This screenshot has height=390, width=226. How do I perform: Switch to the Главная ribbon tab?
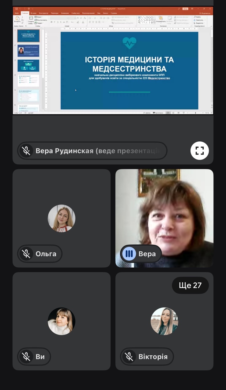coord(25,13)
